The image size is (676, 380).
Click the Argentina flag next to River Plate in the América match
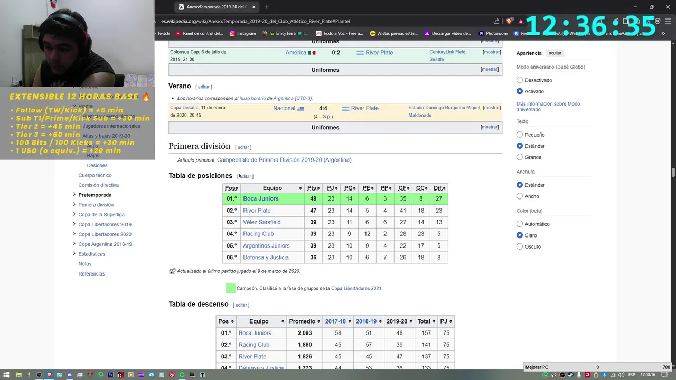point(360,53)
